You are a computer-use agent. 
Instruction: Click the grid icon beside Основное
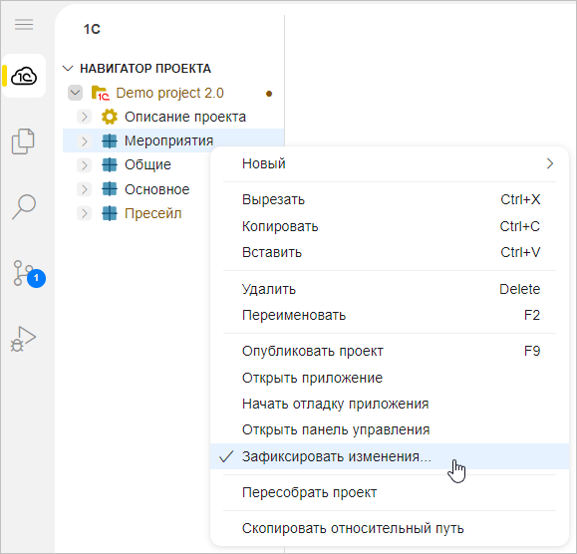click(110, 189)
